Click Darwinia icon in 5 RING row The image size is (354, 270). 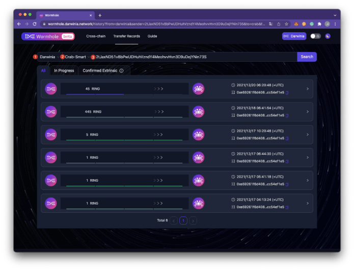coord(51,134)
